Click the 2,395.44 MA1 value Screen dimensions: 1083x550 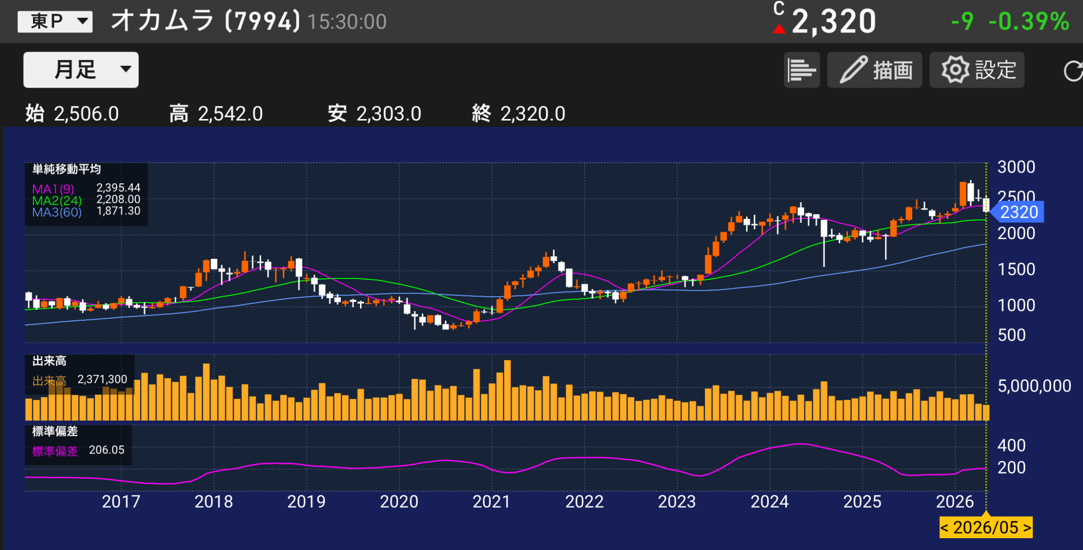[x=118, y=188]
